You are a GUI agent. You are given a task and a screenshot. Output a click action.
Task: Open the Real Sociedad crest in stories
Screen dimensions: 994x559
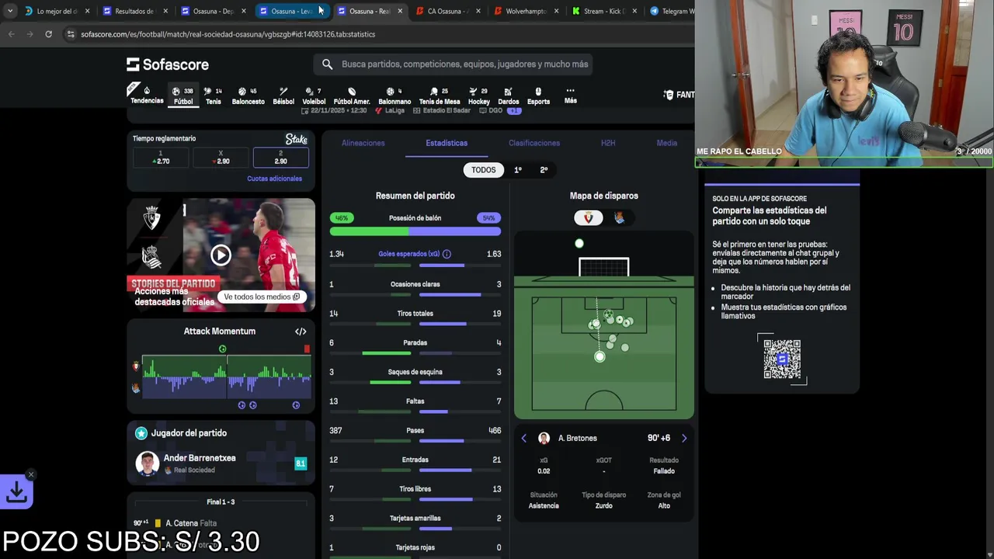(x=152, y=257)
